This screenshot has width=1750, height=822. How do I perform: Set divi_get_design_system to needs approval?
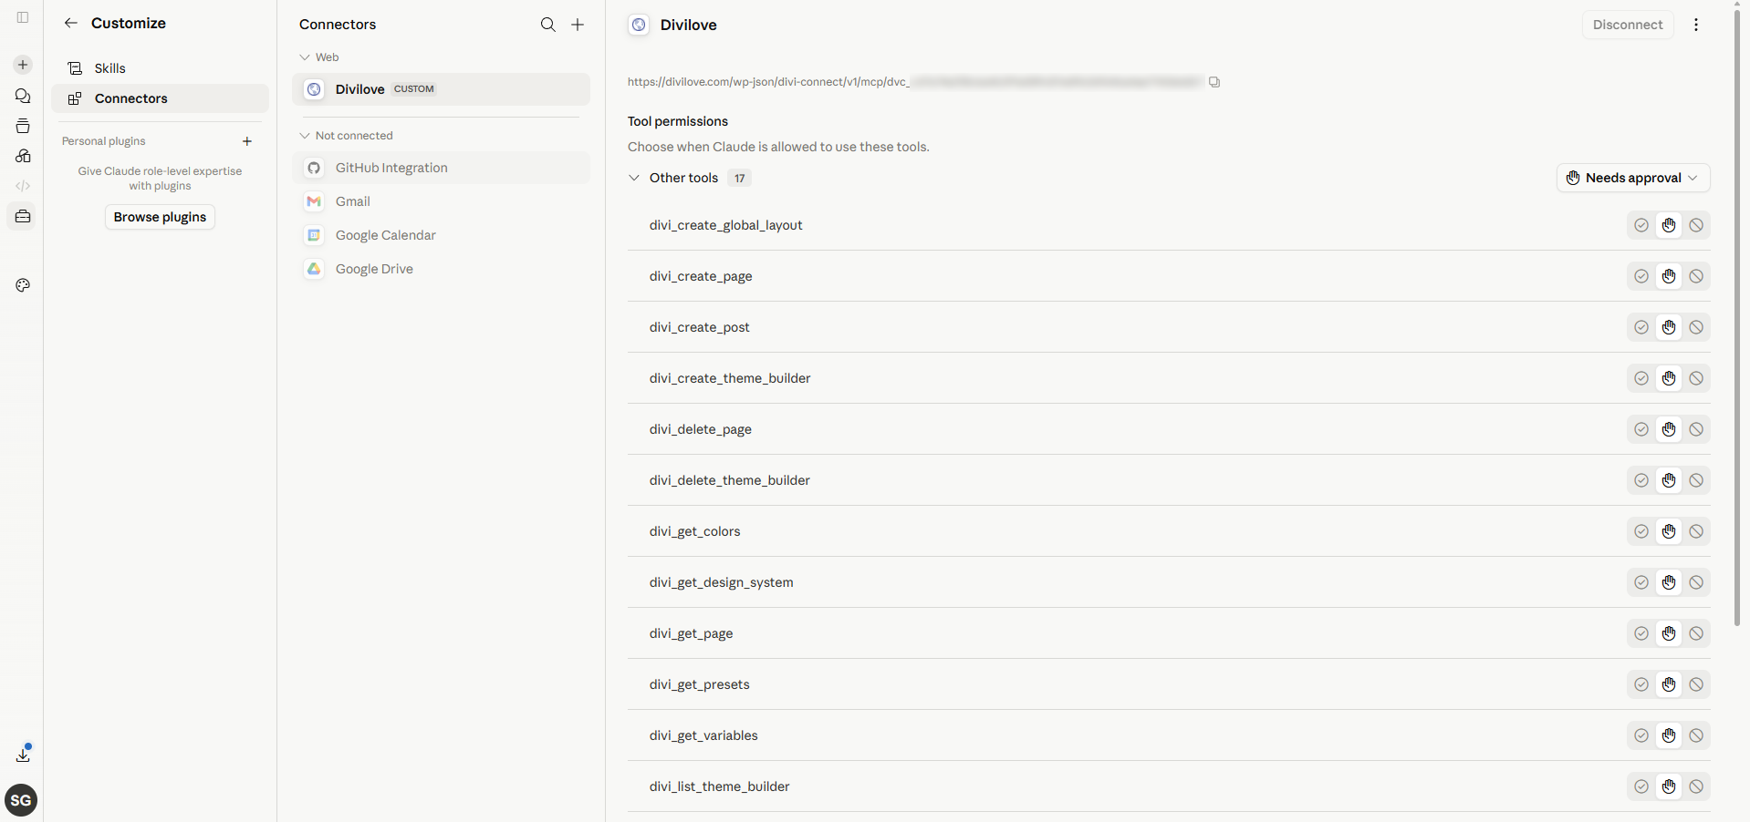coord(1669,582)
